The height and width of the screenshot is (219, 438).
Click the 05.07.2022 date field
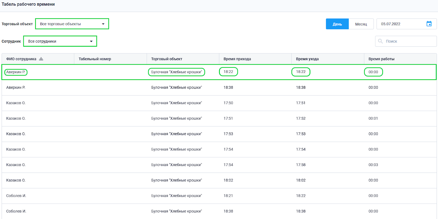pyautogui.click(x=400, y=24)
